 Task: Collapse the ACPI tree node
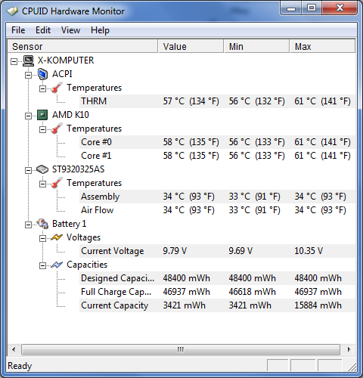click(x=28, y=75)
